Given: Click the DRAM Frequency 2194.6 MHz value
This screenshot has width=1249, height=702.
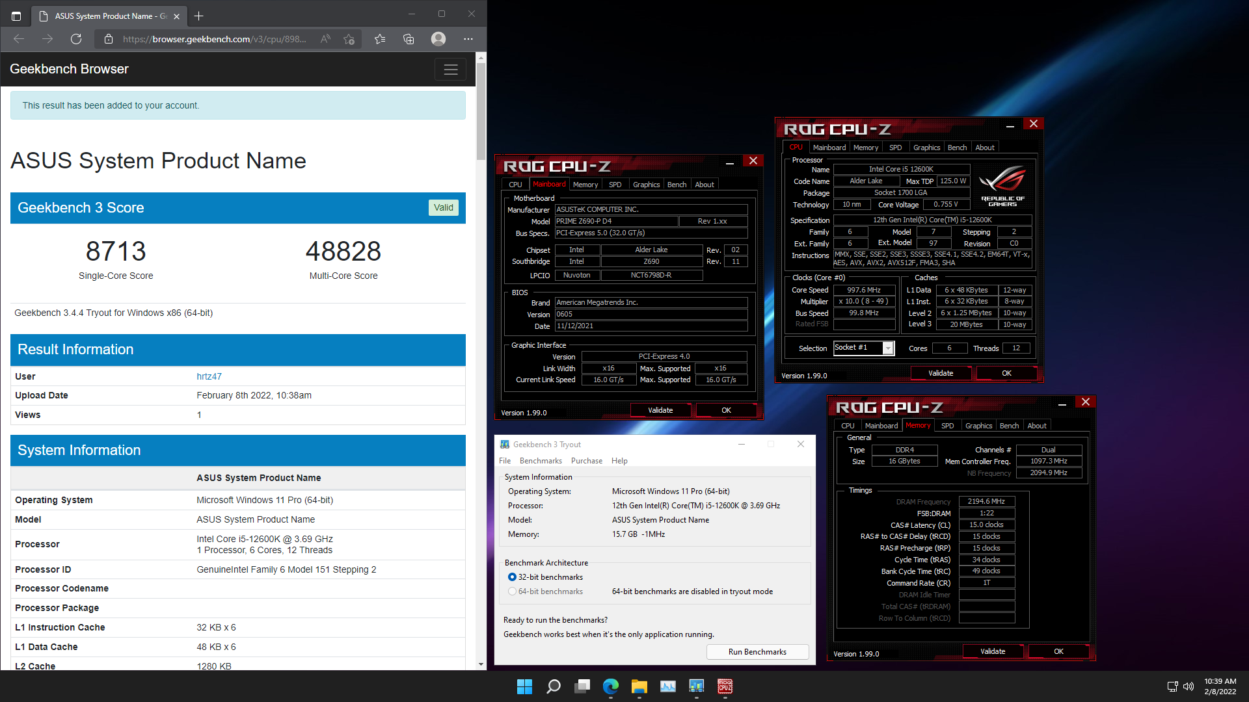Looking at the screenshot, I should coord(986,501).
